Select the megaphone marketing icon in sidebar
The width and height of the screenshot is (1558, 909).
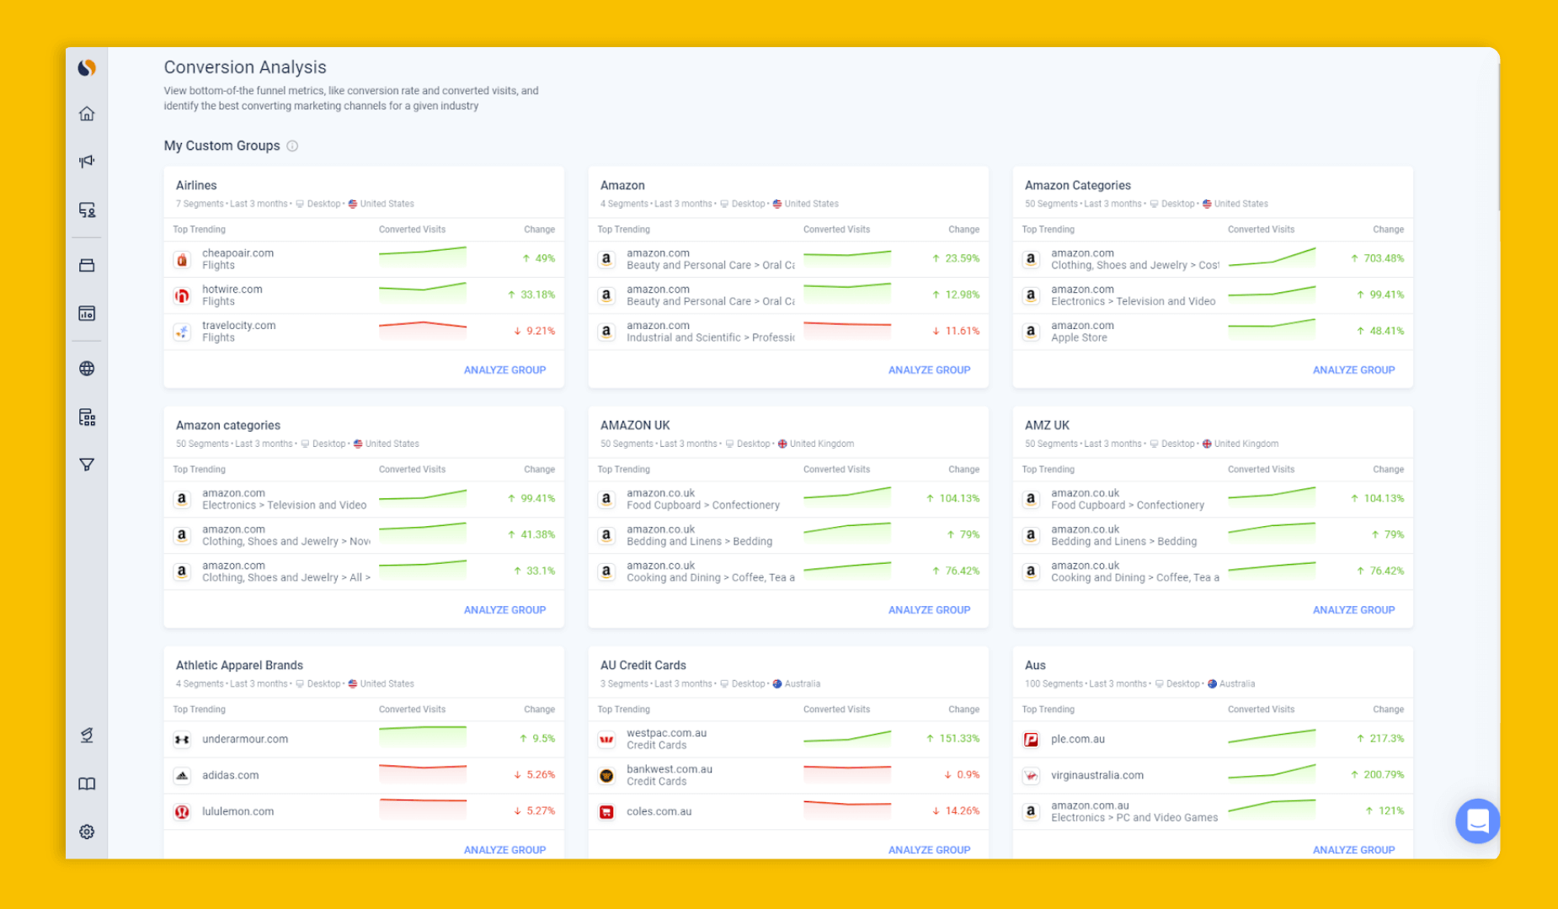click(x=86, y=160)
